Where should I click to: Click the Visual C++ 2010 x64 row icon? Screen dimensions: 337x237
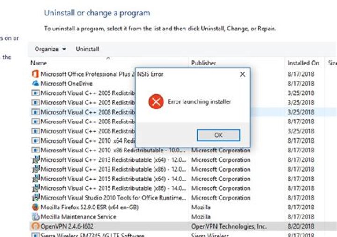tap(35, 141)
